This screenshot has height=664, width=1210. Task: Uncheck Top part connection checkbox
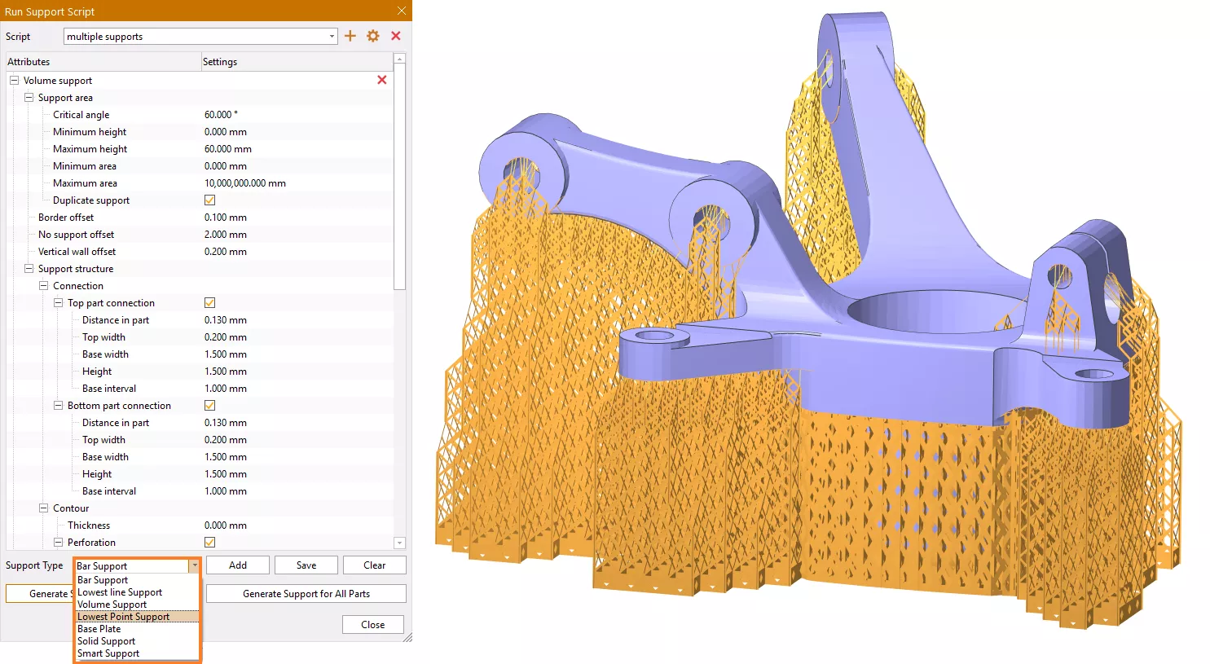tap(209, 303)
